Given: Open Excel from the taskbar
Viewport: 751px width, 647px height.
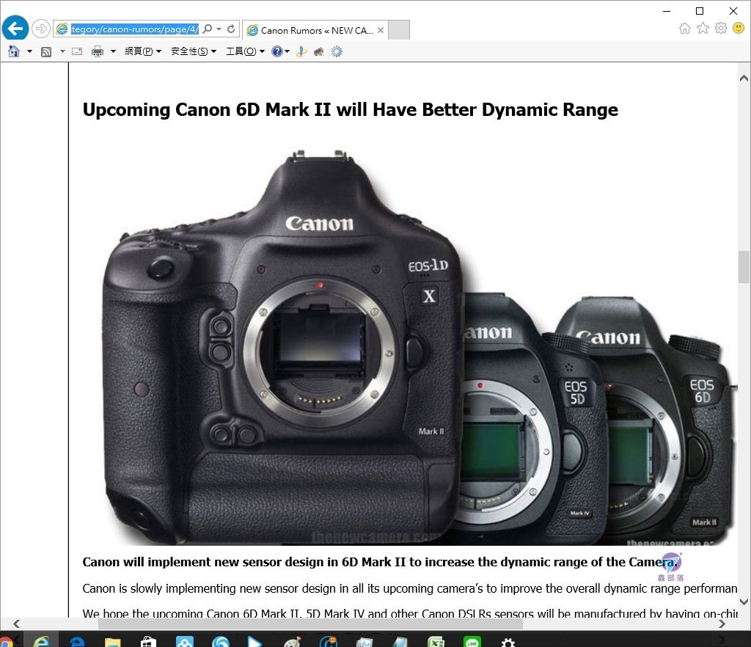Looking at the screenshot, I should click(x=436, y=641).
